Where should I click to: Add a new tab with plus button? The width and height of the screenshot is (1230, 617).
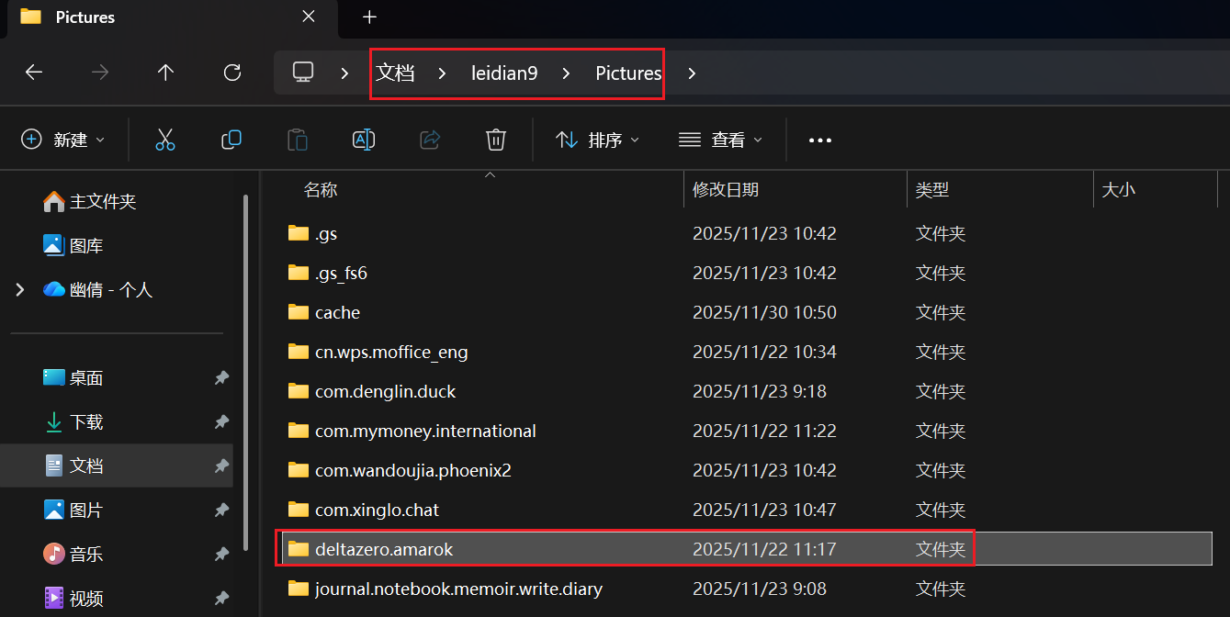[x=369, y=17]
